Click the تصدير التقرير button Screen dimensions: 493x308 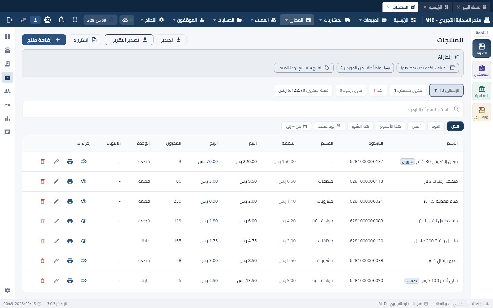pos(129,40)
